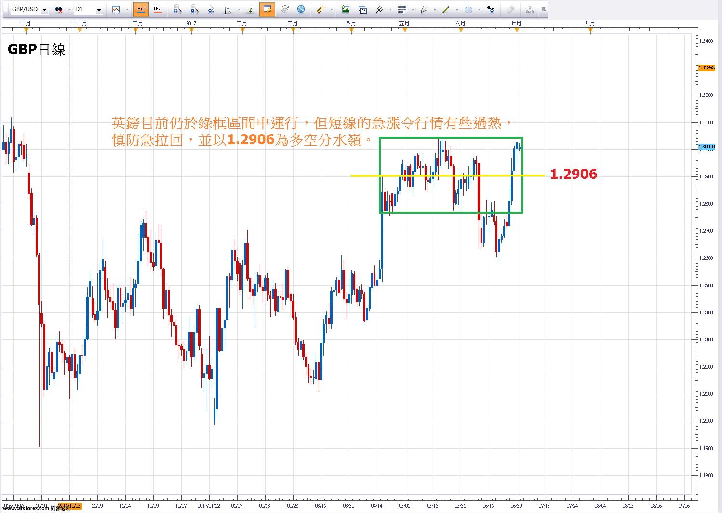Click the 2017 year marker on the timeline
Screen dimensions: 722x513
pos(191,23)
